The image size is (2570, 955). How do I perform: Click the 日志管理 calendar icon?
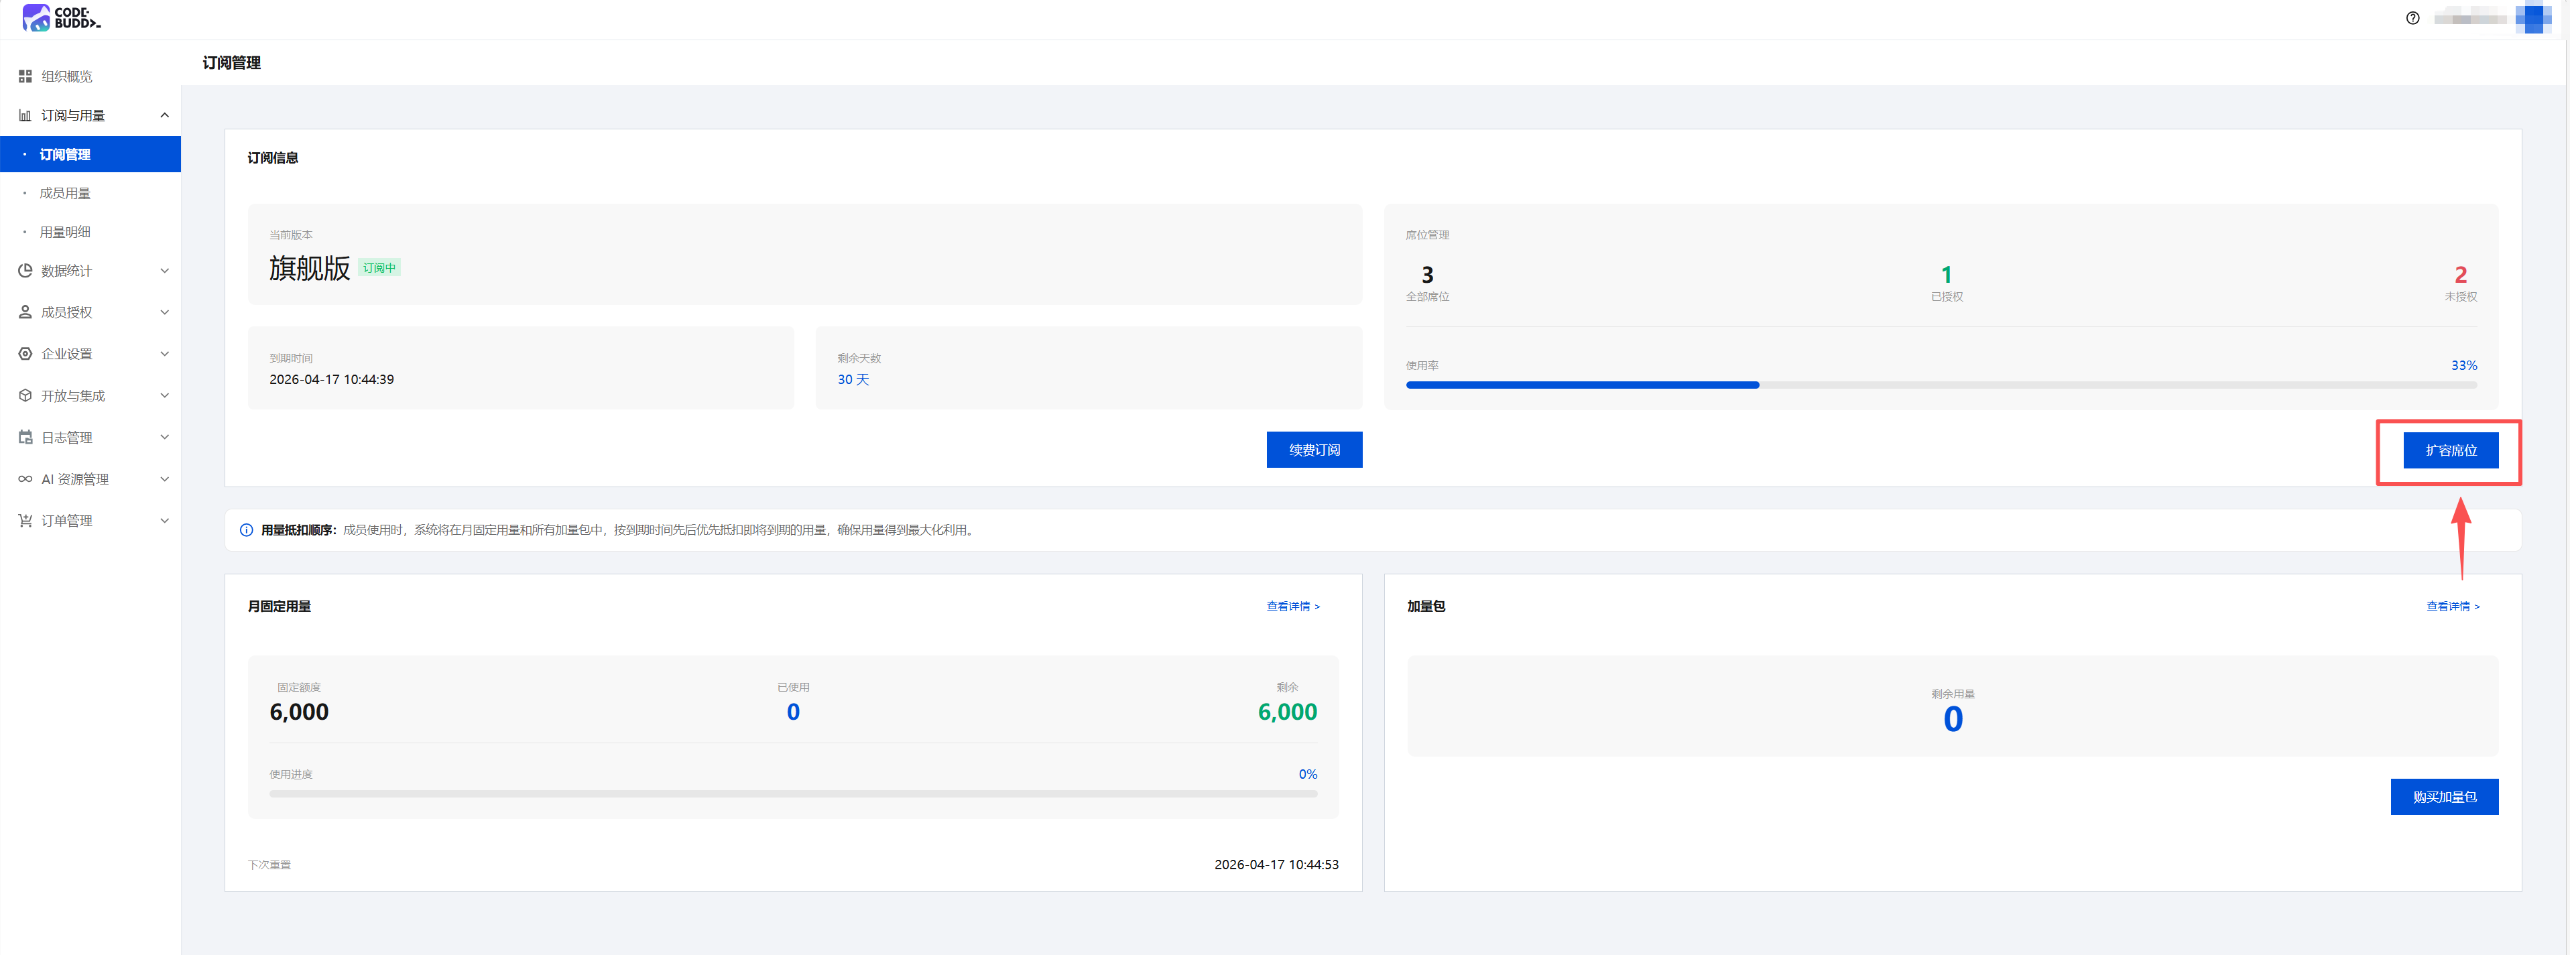click(x=25, y=437)
